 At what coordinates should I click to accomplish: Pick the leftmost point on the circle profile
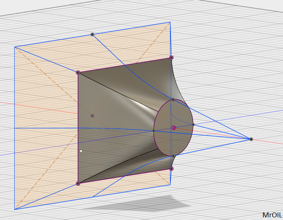(154, 131)
